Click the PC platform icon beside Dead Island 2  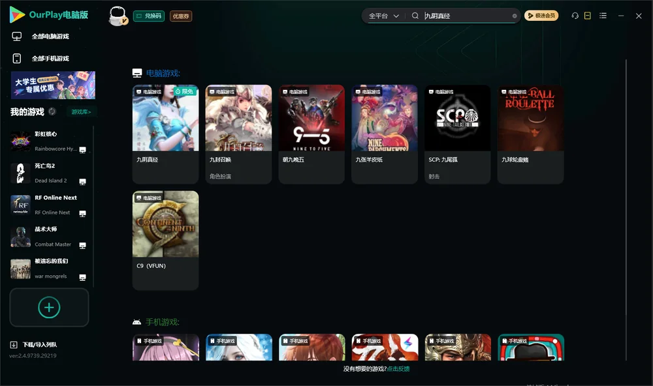tap(82, 182)
